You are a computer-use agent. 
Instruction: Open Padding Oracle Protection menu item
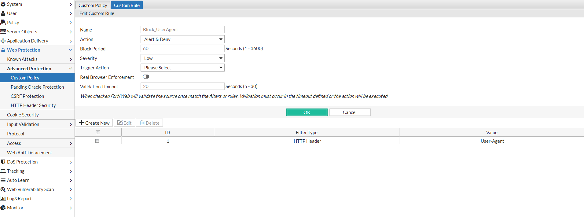pyautogui.click(x=37, y=87)
